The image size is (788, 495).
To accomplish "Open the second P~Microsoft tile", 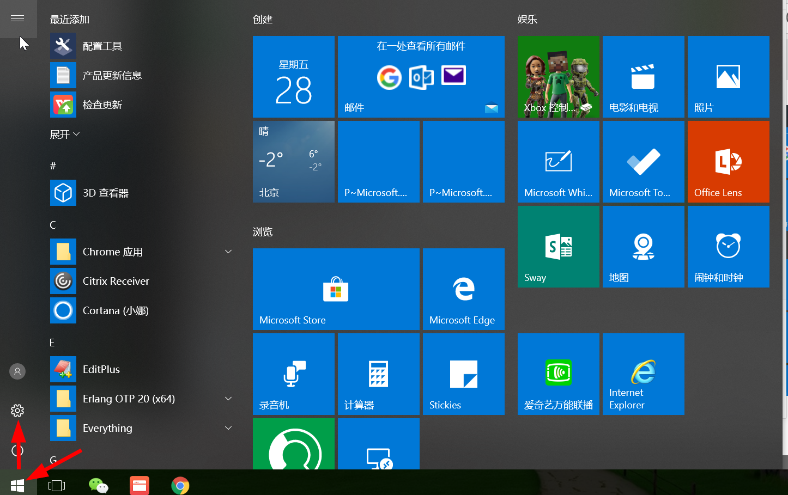I will click(464, 162).
